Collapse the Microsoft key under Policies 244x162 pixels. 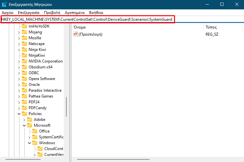24,125
